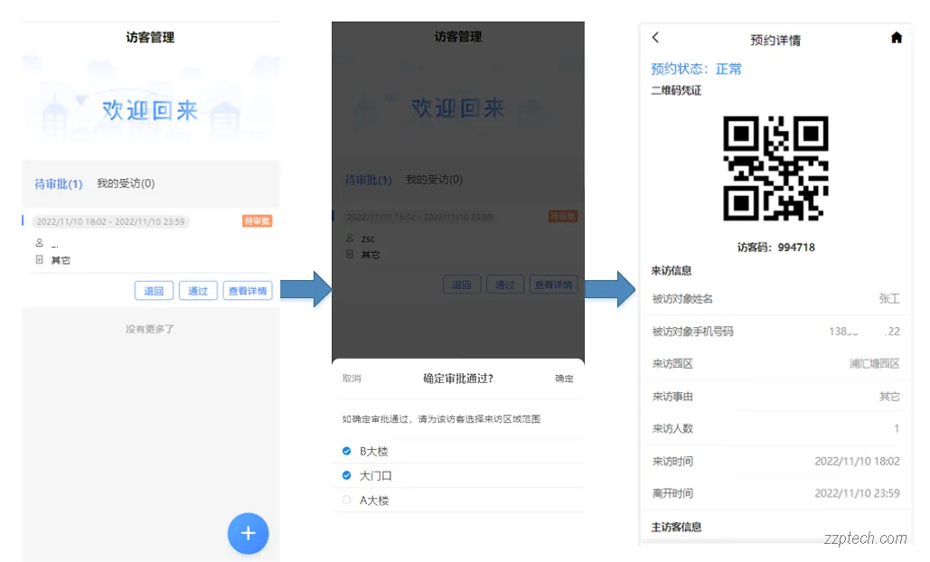This screenshot has width=930, height=562.
Task: Click date range 2022/11/10 18:02 - 23:59 in first screen
Action: 110,221
